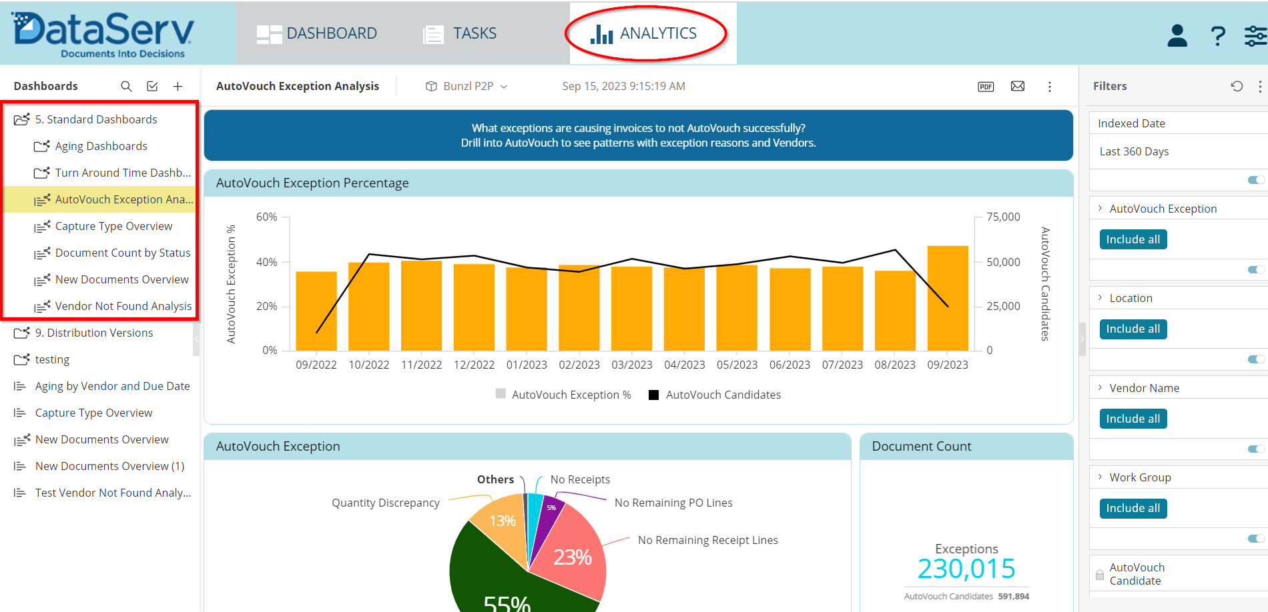Click the 09/2023 chart bar

(x=948, y=298)
